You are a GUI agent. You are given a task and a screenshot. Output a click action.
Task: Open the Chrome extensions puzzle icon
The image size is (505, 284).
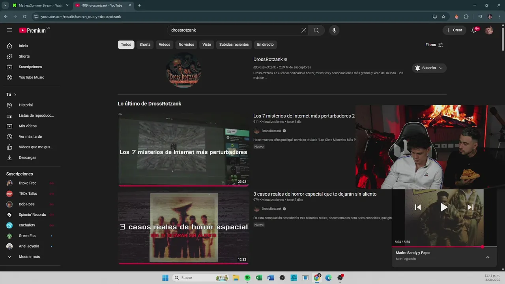tap(466, 17)
